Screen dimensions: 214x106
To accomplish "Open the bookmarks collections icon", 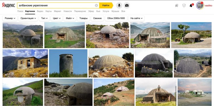I will [177, 6].
